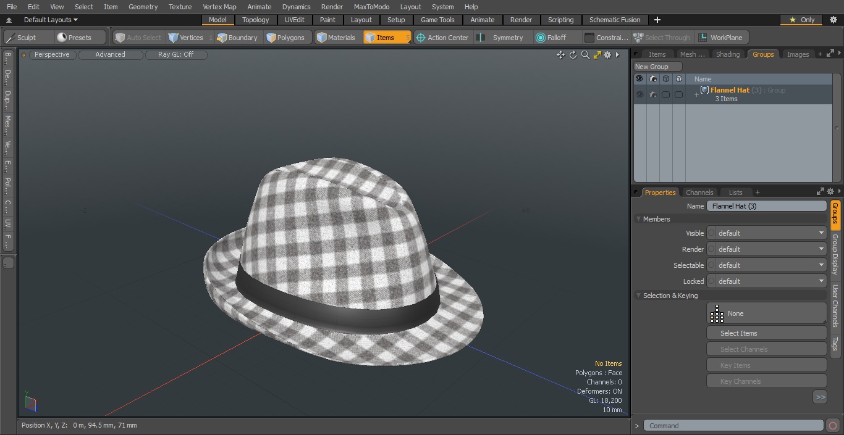
Task: Toggle visibility eye of Flannel Hat group
Action: (x=639, y=94)
